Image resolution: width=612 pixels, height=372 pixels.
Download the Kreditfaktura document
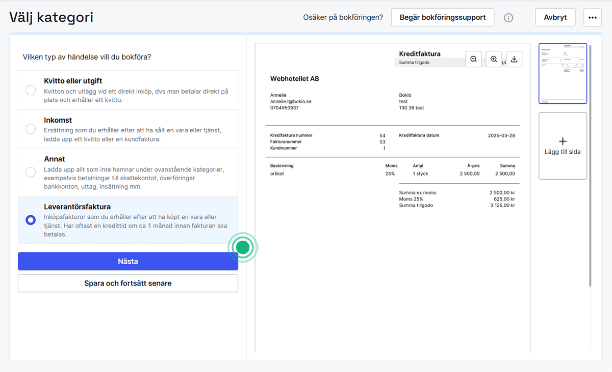click(x=514, y=60)
